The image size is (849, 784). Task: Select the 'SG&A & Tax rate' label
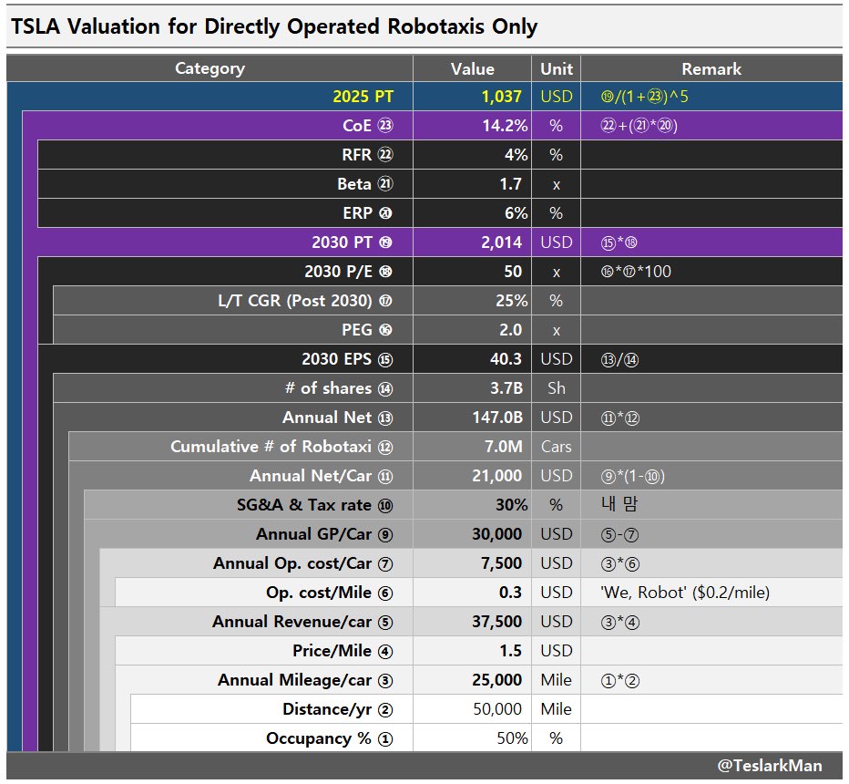pyautogui.click(x=314, y=506)
